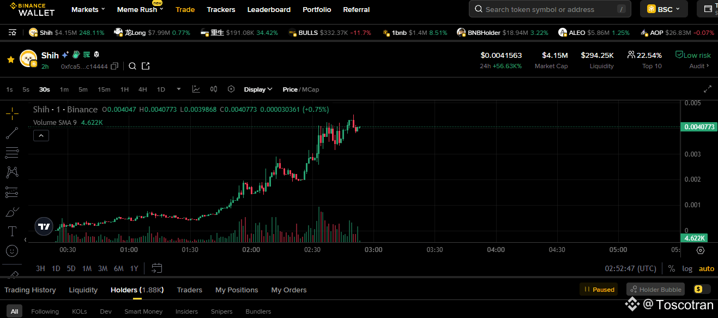Open the My Positions tab
718x318 pixels.
tap(237, 290)
